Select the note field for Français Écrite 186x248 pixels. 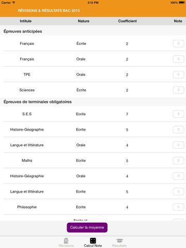[x=178, y=43]
